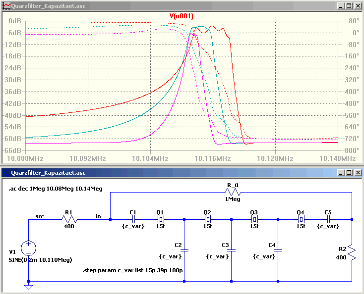Click {c_var} value under C1

tap(133, 226)
